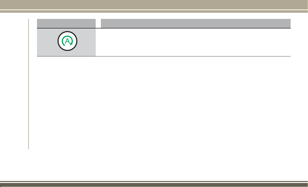Select the letter A inside the green icon
Image resolution: width=308 pixels, height=187 pixels.
[67, 41]
